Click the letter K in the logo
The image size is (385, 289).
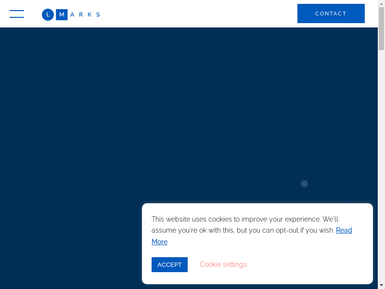click(90, 14)
